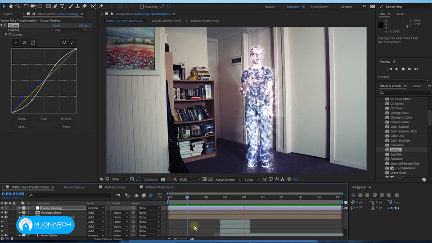Viewport: 432px width, 243px height.
Task: Select the Unified Camera tool
Action: [x=33, y=6]
